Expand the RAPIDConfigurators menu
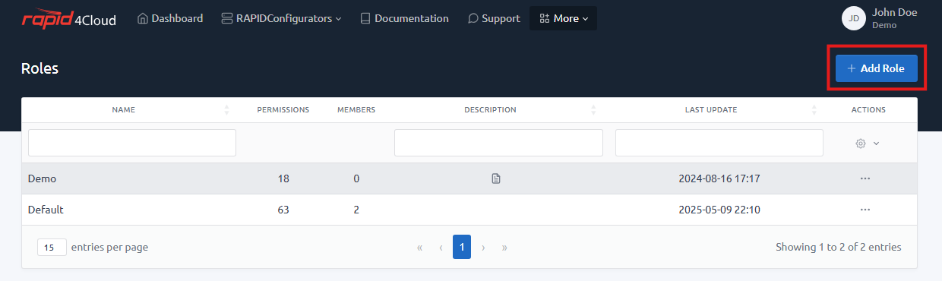Image resolution: width=942 pixels, height=281 pixels. click(281, 18)
